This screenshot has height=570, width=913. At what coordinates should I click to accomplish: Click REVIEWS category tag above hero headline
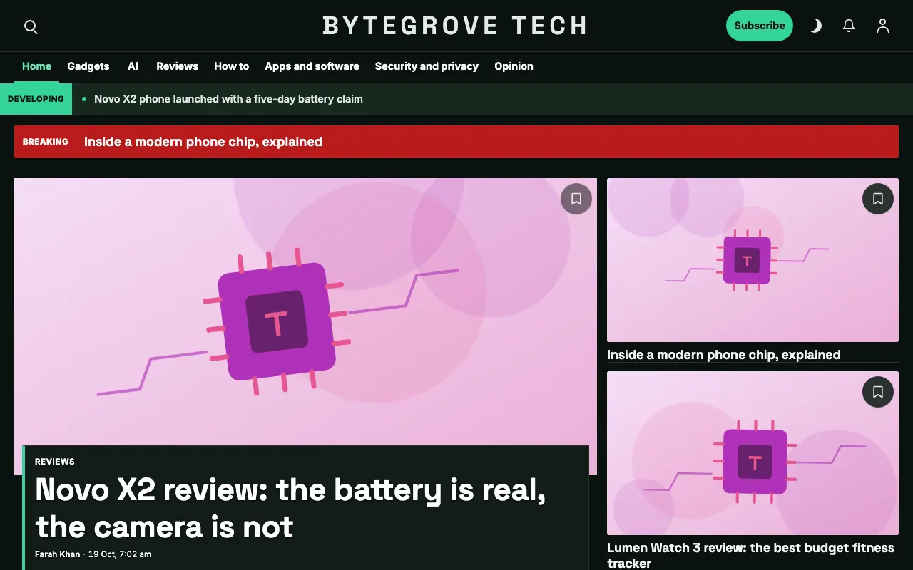point(55,462)
